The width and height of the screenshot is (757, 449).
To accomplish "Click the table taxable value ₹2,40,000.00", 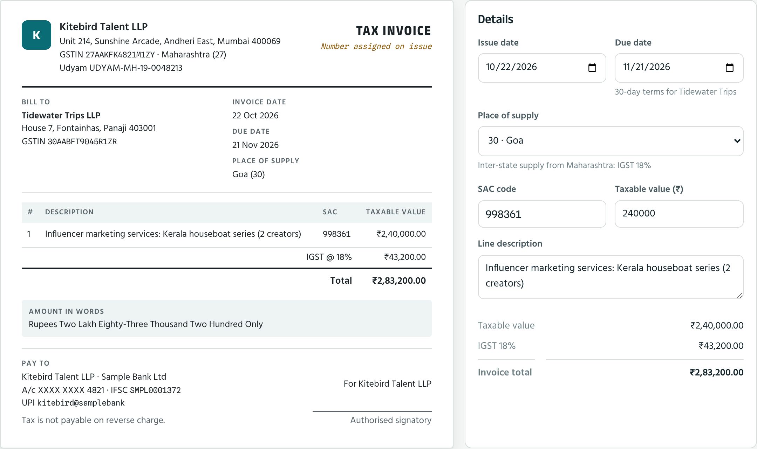I will (401, 234).
